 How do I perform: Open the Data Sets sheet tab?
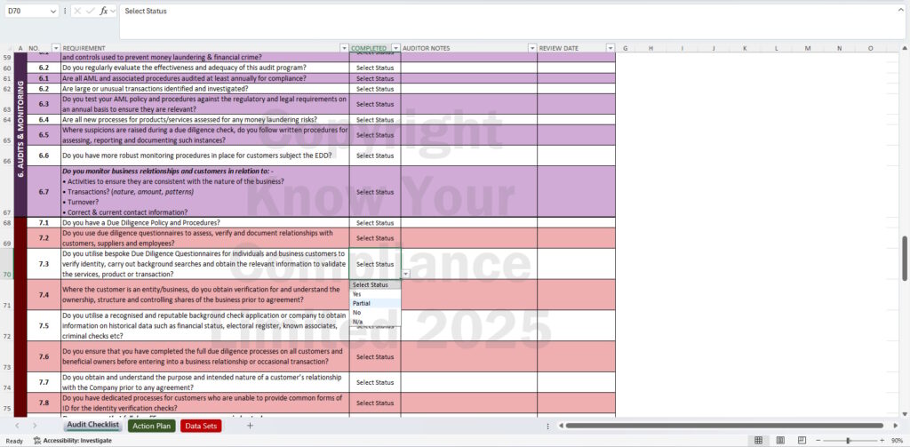pyautogui.click(x=201, y=426)
